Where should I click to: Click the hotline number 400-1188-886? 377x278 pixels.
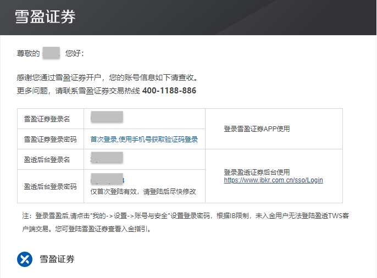pos(169,91)
